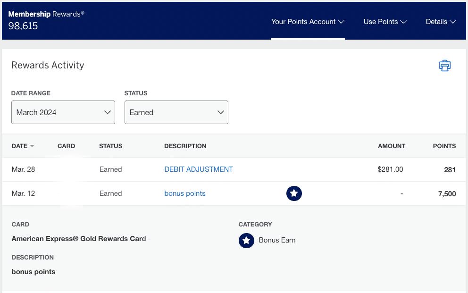Collapse the Mar. 12 row by its date

(x=24, y=193)
